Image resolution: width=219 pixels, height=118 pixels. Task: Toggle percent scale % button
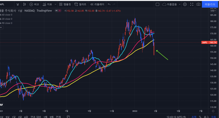pos(200,117)
